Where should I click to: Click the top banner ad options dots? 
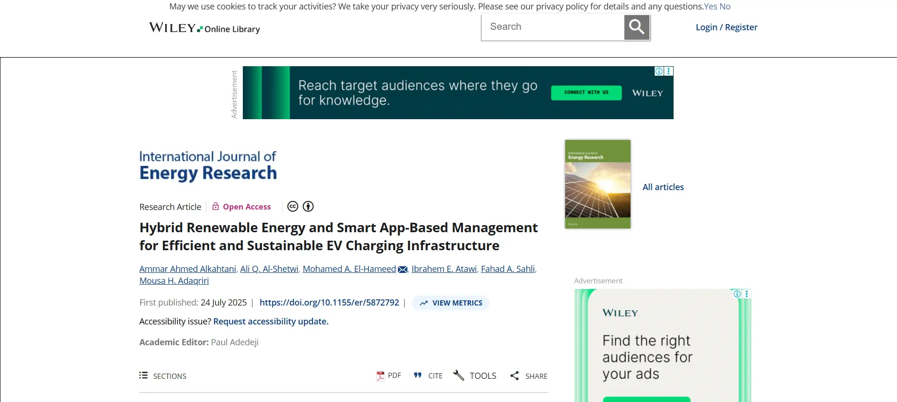click(x=668, y=71)
